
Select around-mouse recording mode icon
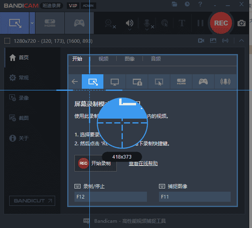tap(159, 82)
